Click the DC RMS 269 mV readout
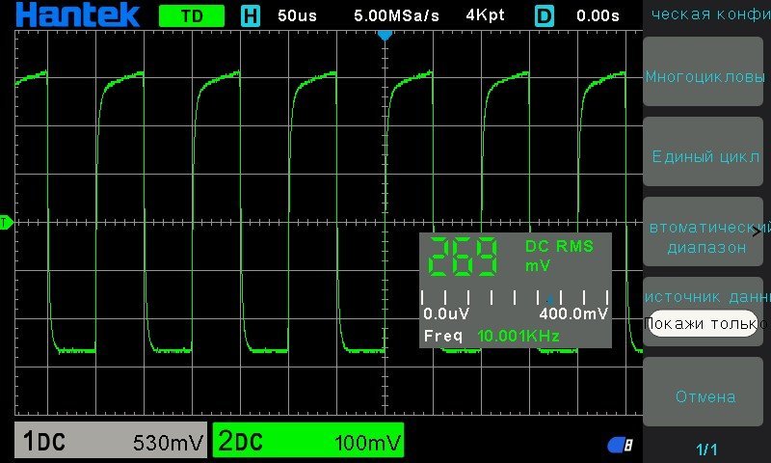Viewport: 771px width, 463px height. [511, 257]
